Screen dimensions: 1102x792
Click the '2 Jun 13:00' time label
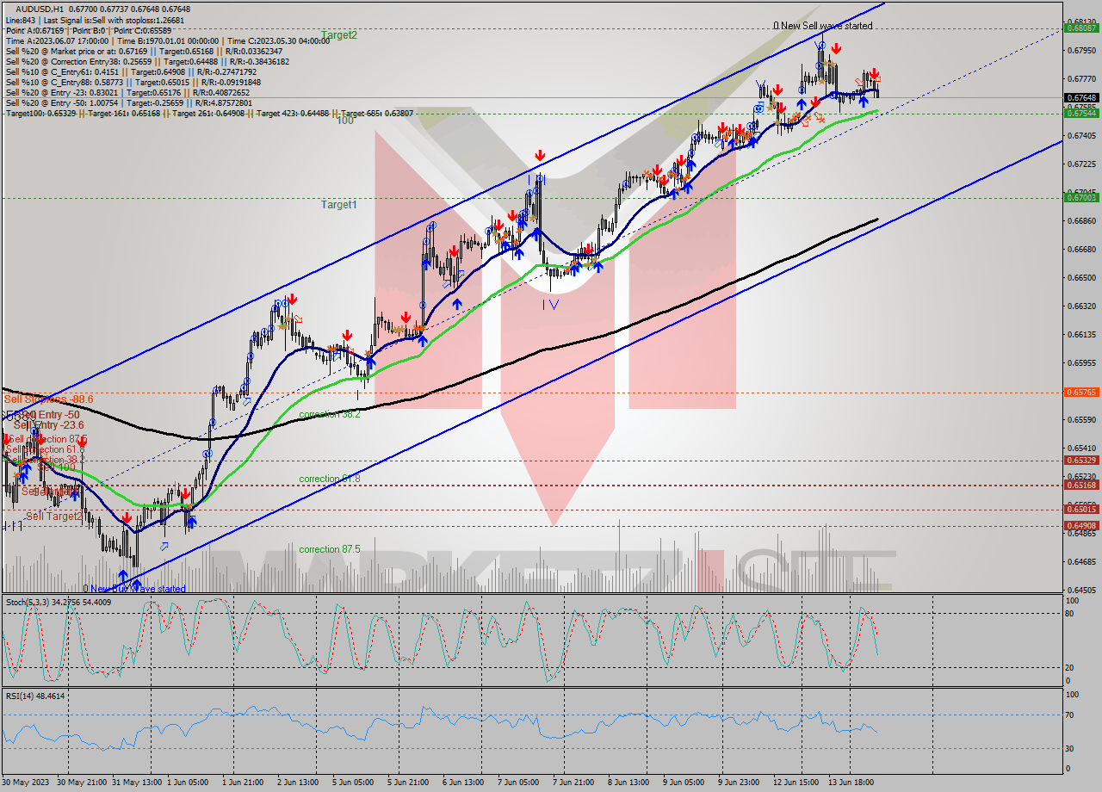pos(300,783)
